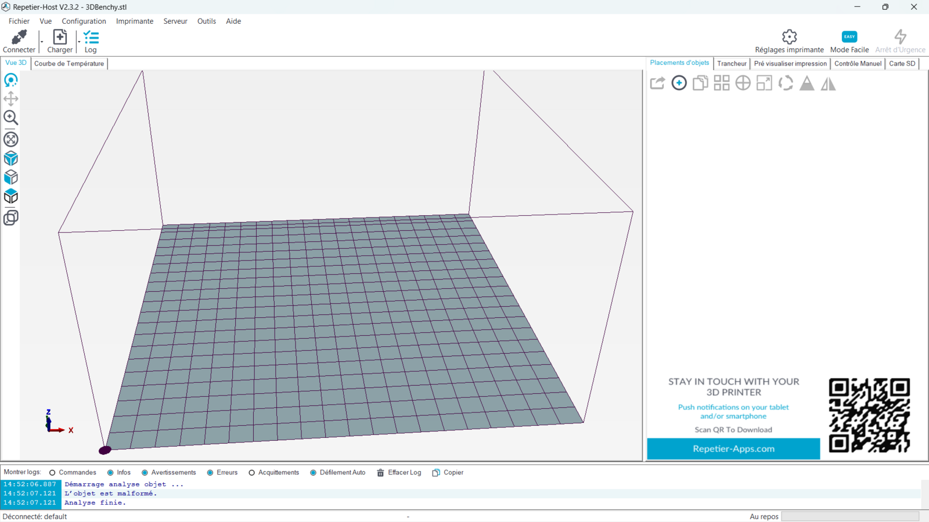Screen dimensions: 929x522
Task: Open the Configuration menu
Action: tap(84, 21)
